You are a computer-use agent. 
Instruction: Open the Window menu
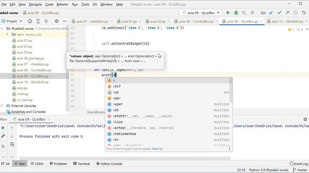pyautogui.click(x=106, y=4)
